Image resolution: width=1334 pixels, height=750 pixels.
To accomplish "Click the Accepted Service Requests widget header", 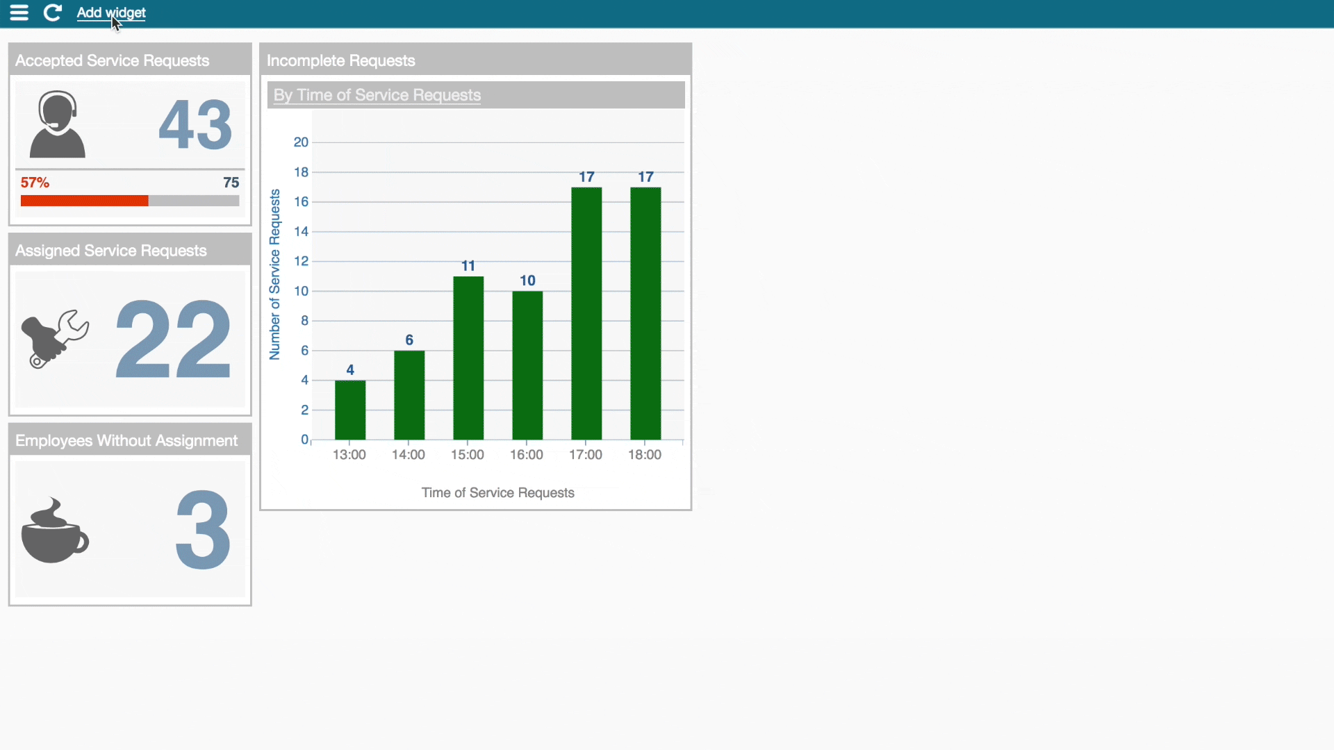I will click(112, 60).
